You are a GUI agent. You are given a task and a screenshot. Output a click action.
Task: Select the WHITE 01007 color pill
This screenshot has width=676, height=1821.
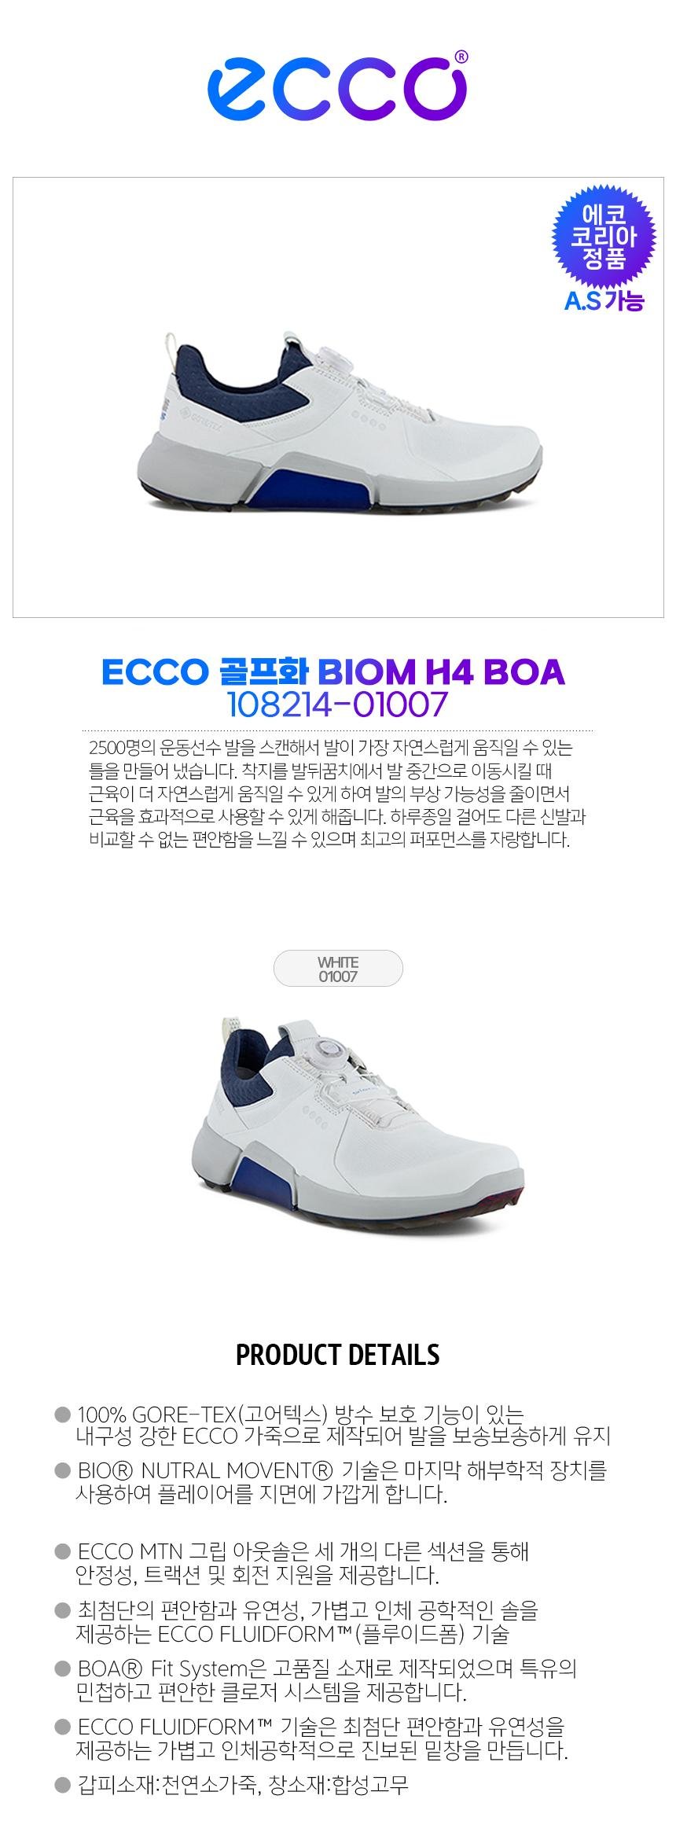click(x=338, y=969)
